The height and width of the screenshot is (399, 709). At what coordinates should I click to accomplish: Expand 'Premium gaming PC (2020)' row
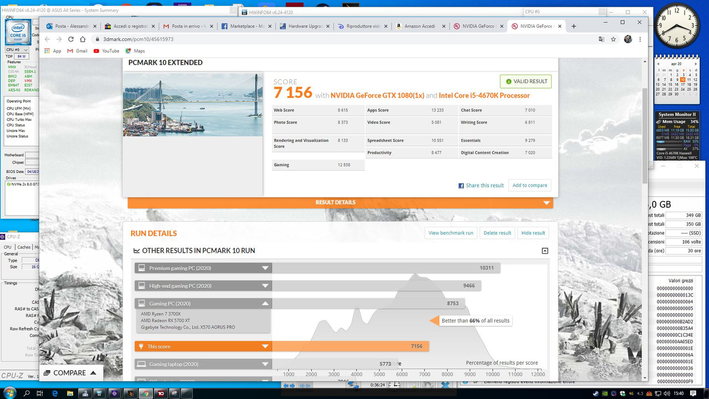(x=203, y=268)
